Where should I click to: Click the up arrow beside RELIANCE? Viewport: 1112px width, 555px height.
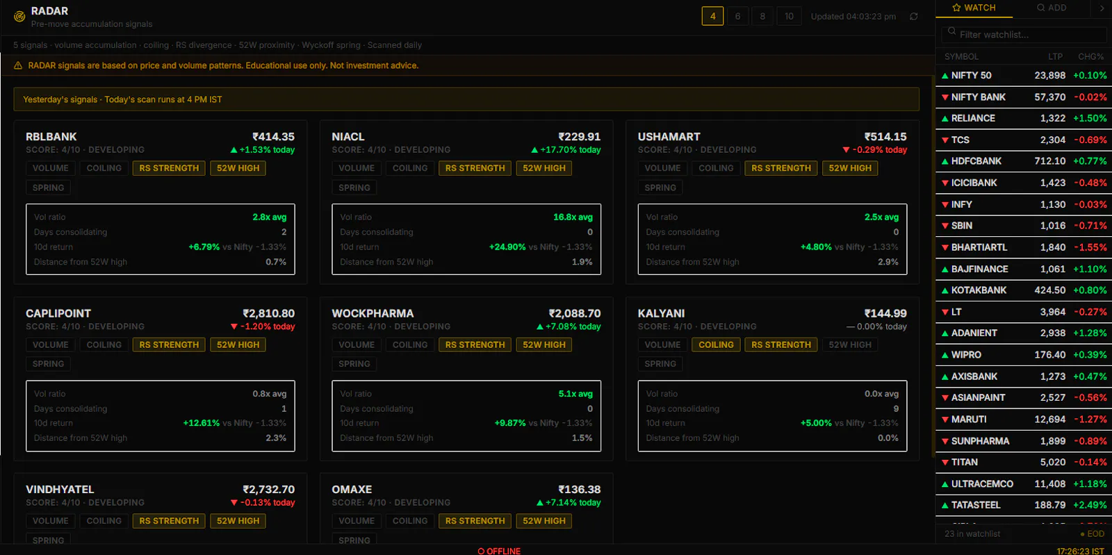pyautogui.click(x=945, y=119)
